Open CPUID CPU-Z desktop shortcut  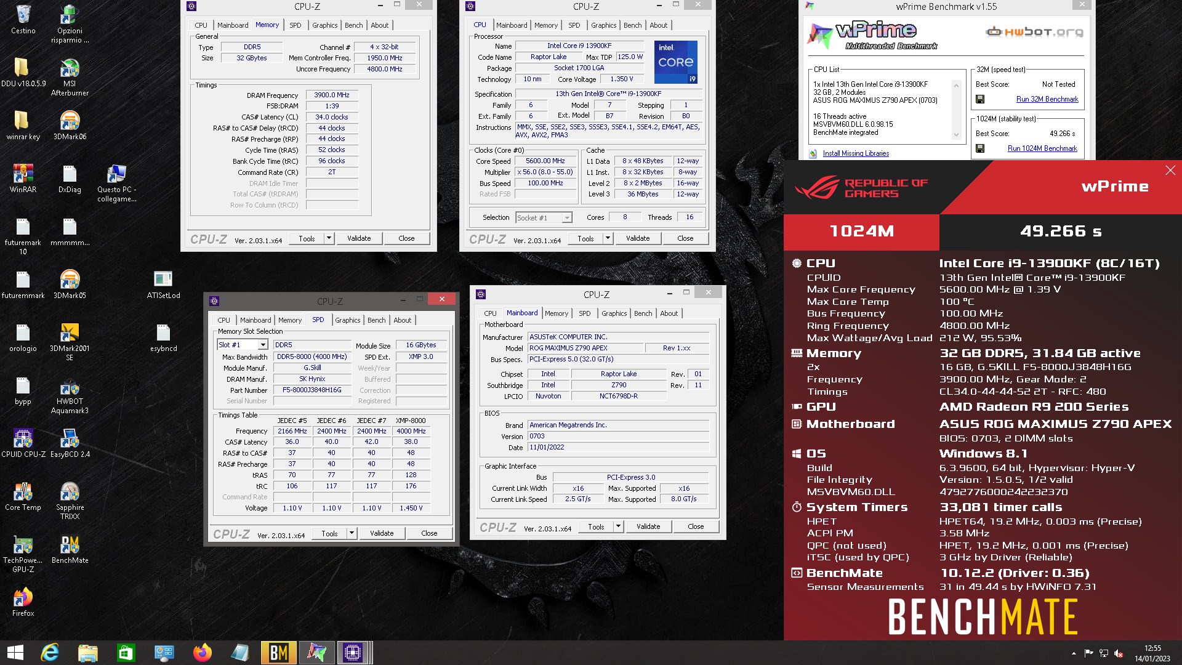tap(23, 443)
